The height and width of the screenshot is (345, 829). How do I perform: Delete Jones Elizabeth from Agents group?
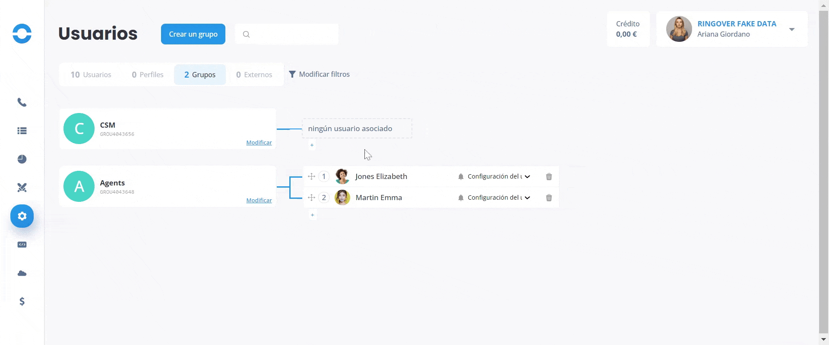click(x=549, y=177)
